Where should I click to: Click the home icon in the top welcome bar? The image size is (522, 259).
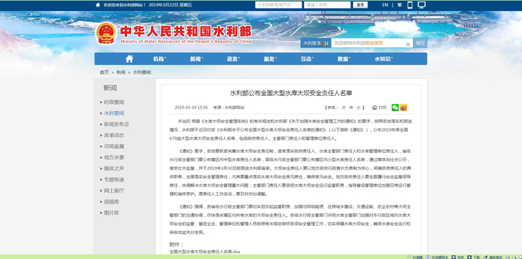click(98, 5)
